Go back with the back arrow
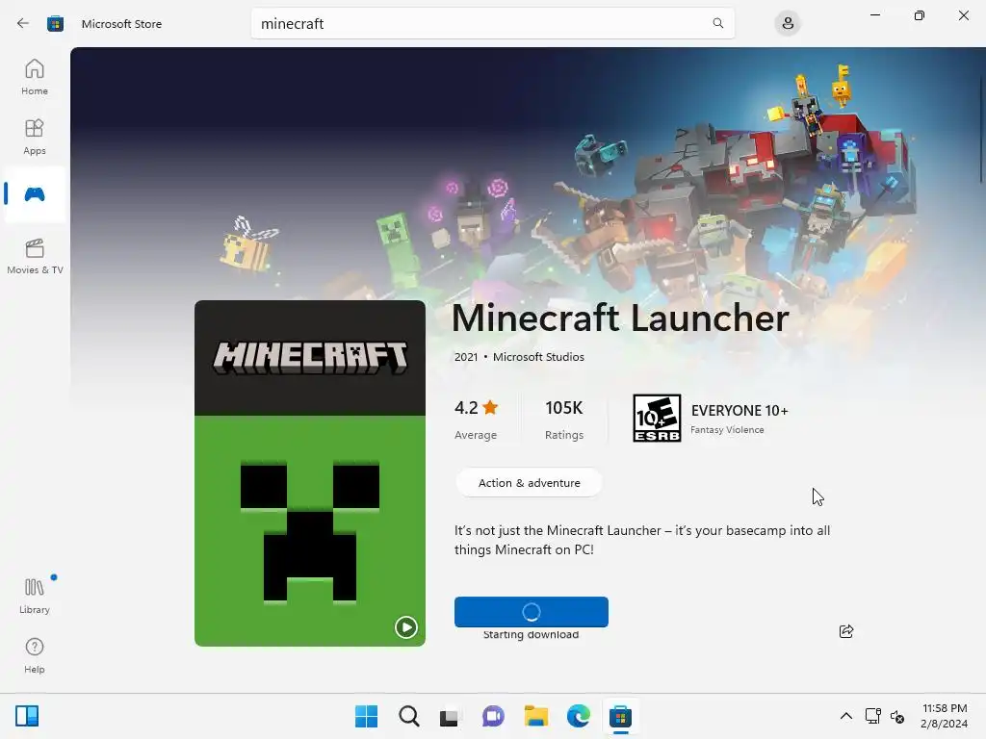The width and height of the screenshot is (986, 739). click(23, 23)
